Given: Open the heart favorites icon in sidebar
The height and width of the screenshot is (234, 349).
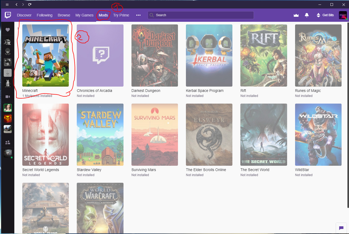Looking at the screenshot, I should tap(7, 30).
